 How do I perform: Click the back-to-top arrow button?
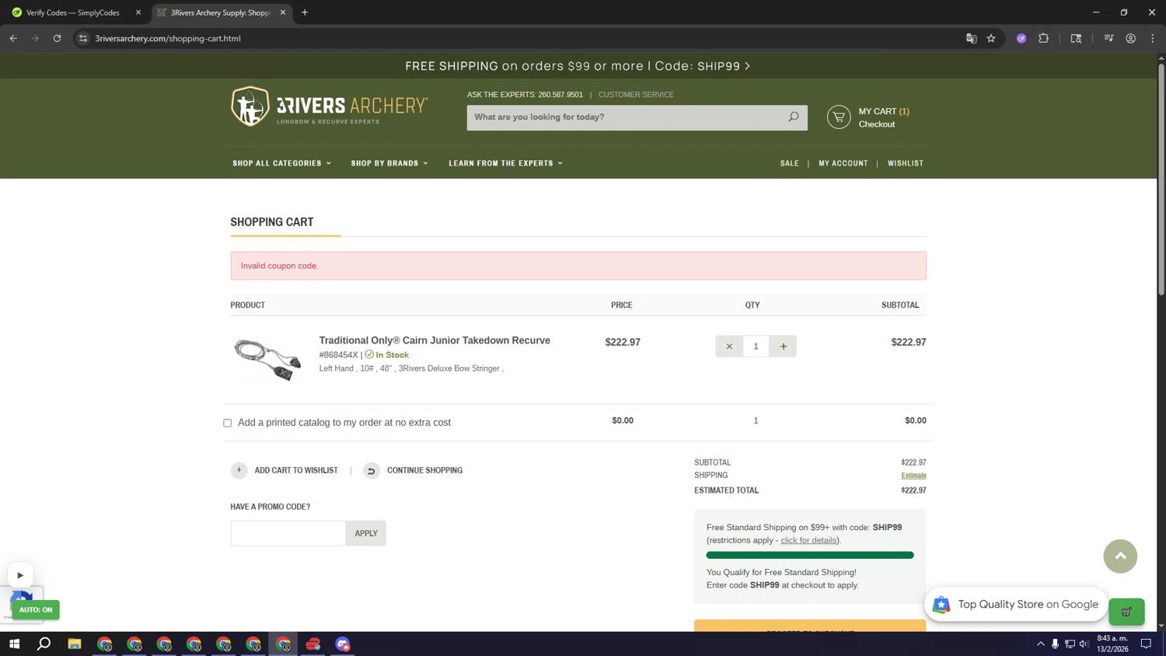point(1120,557)
